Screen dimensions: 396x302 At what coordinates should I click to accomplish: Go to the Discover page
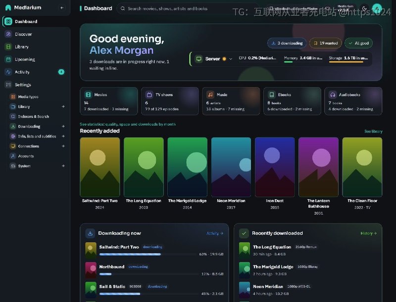click(36, 34)
